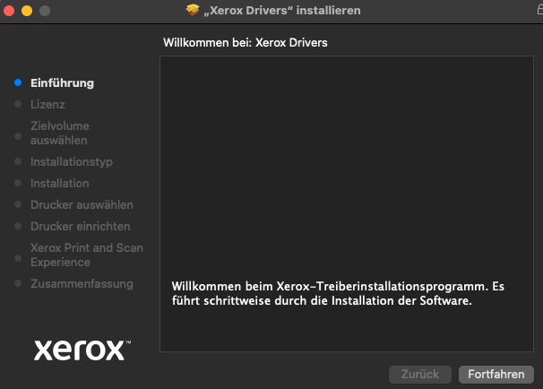The width and height of the screenshot is (543, 389).
Task: Click Xerox Print and Scan Experience step
Action: coord(87,255)
